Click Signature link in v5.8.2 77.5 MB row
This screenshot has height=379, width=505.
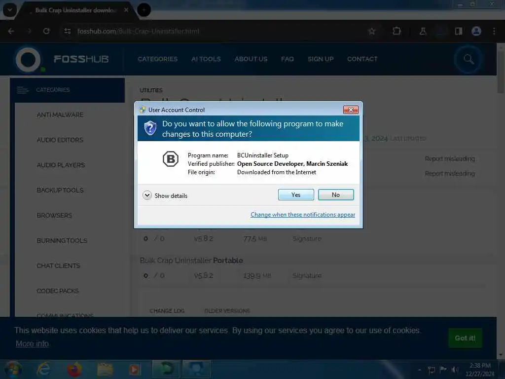point(307,239)
